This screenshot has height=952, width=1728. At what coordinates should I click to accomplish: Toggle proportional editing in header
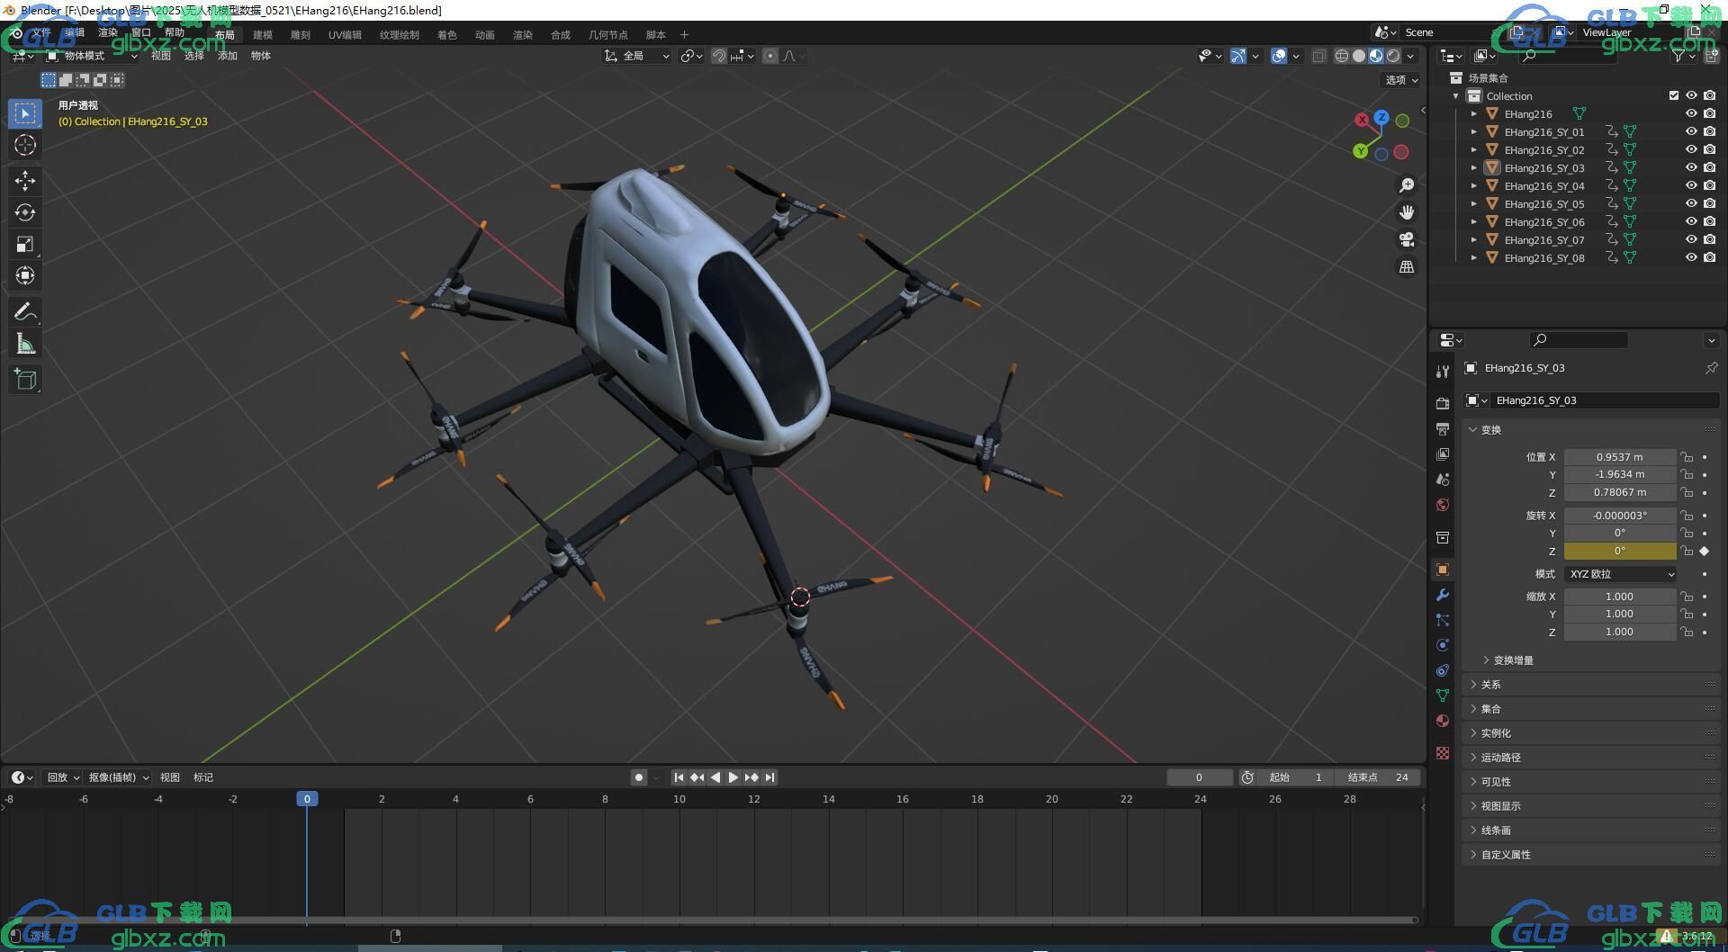[x=770, y=56]
